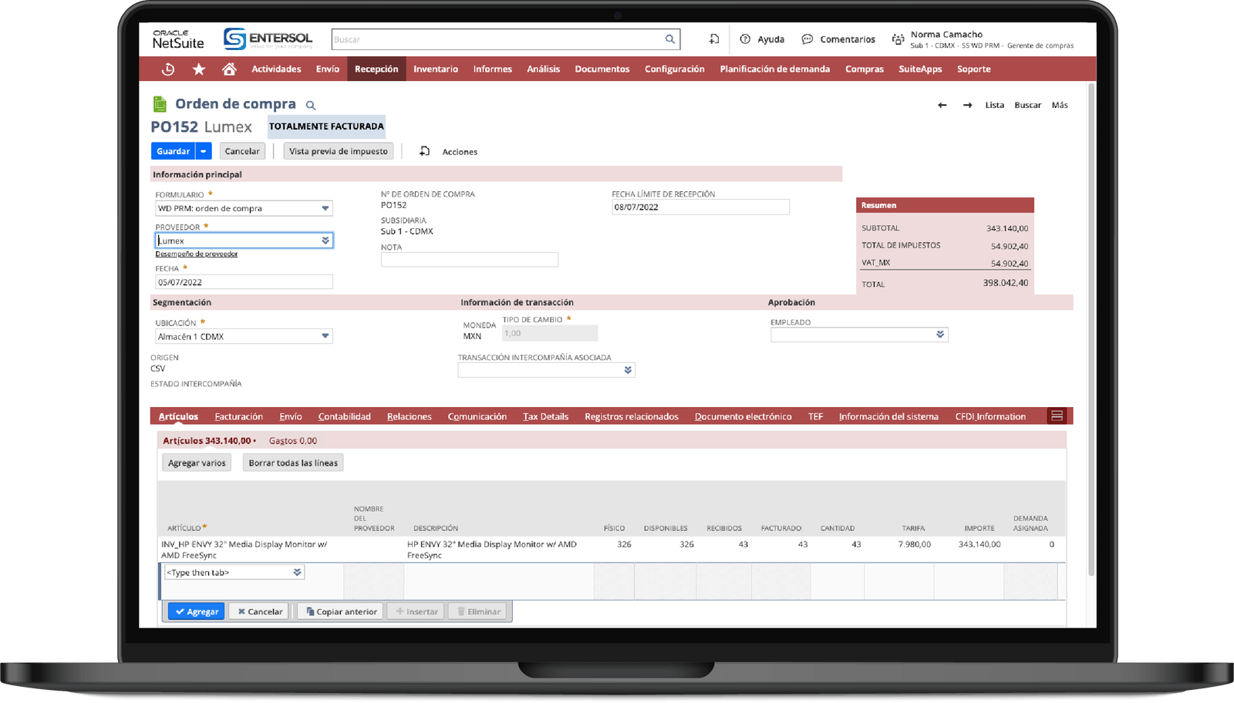Open the Comentarios feedback icon
Viewport: 1234px width, 703px height.
pyautogui.click(x=807, y=39)
